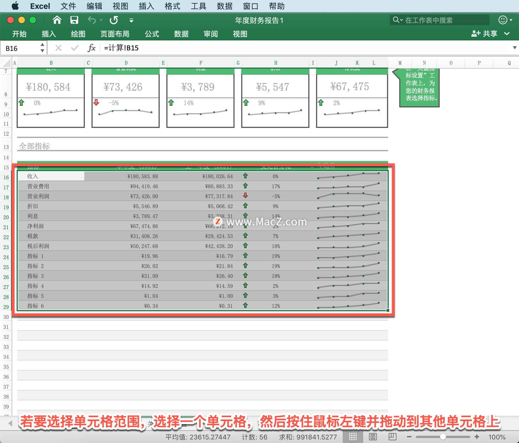Click the 全部指标 heading cell

[34, 146]
